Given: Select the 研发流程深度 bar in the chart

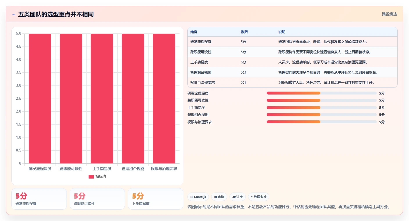Looking at the screenshot, I should click(40, 99).
